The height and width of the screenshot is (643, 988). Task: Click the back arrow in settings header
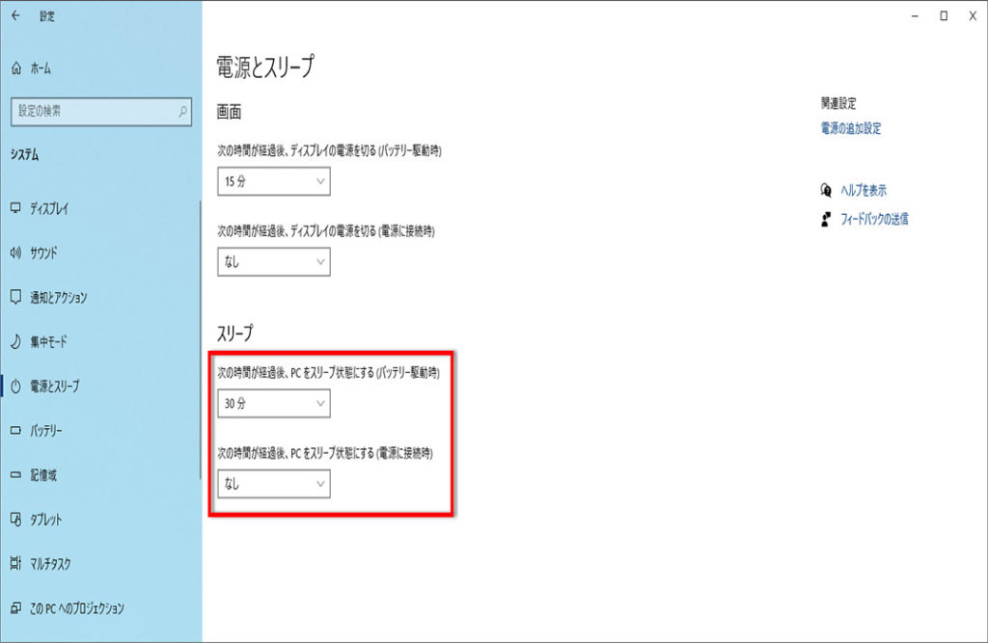pos(15,16)
